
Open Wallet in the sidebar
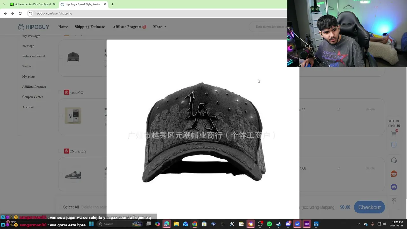tap(27, 66)
